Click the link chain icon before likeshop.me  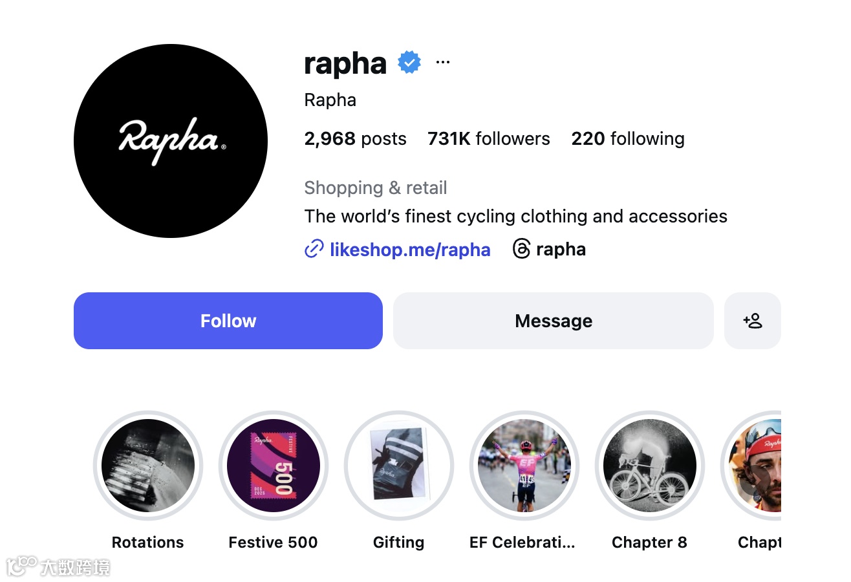pos(314,249)
